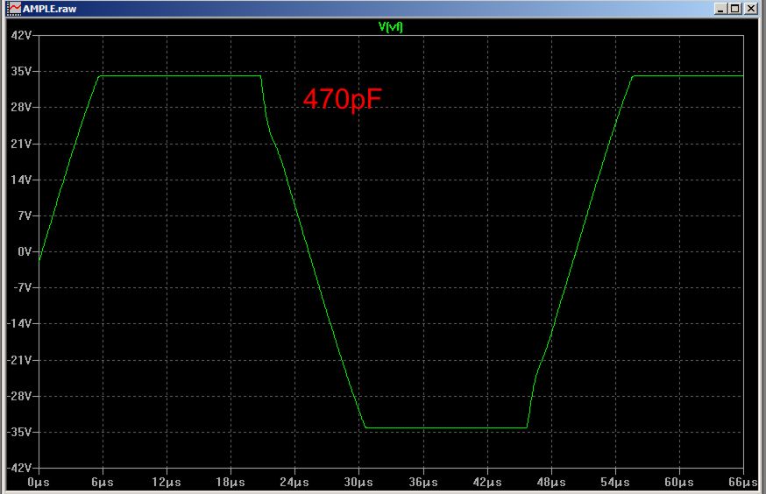Click the -21V vertical axis label

[19, 360]
